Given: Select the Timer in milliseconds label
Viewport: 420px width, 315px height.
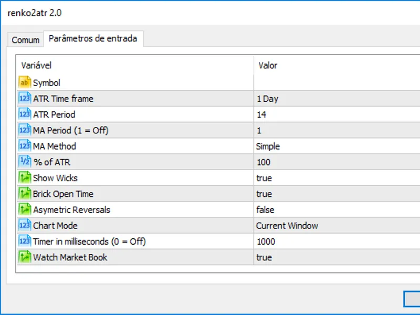Looking at the screenshot, I should [89, 241].
